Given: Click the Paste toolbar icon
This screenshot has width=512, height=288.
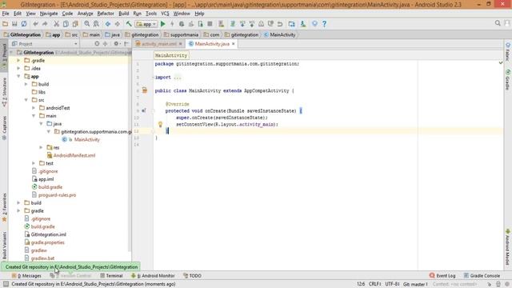Looking at the screenshot, I should coord(75,24).
